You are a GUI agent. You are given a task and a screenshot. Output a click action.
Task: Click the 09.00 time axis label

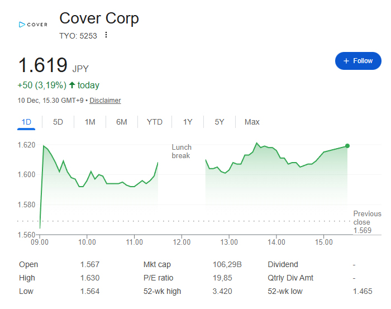tap(40, 242)
